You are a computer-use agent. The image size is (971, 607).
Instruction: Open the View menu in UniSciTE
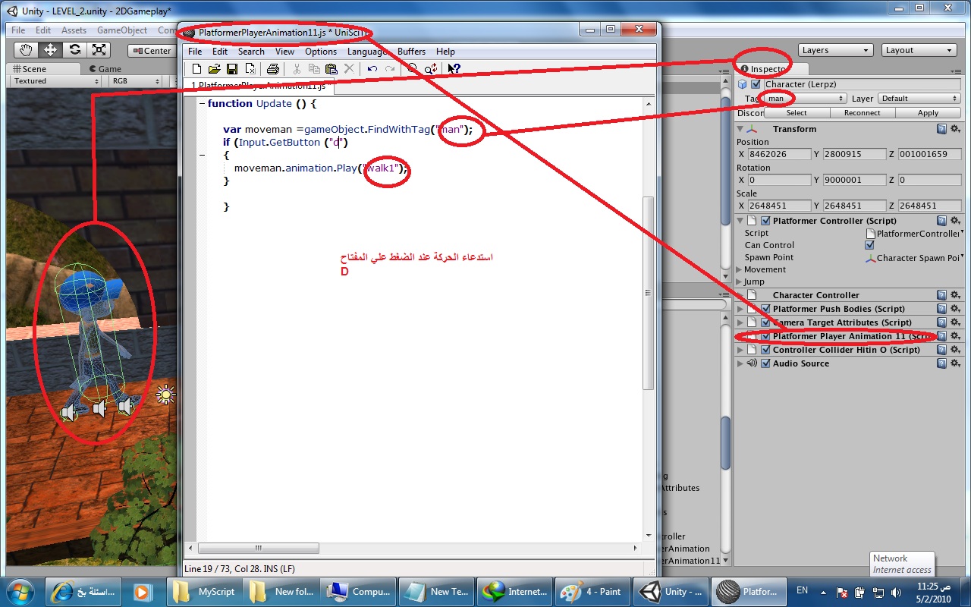coord(284,52)
